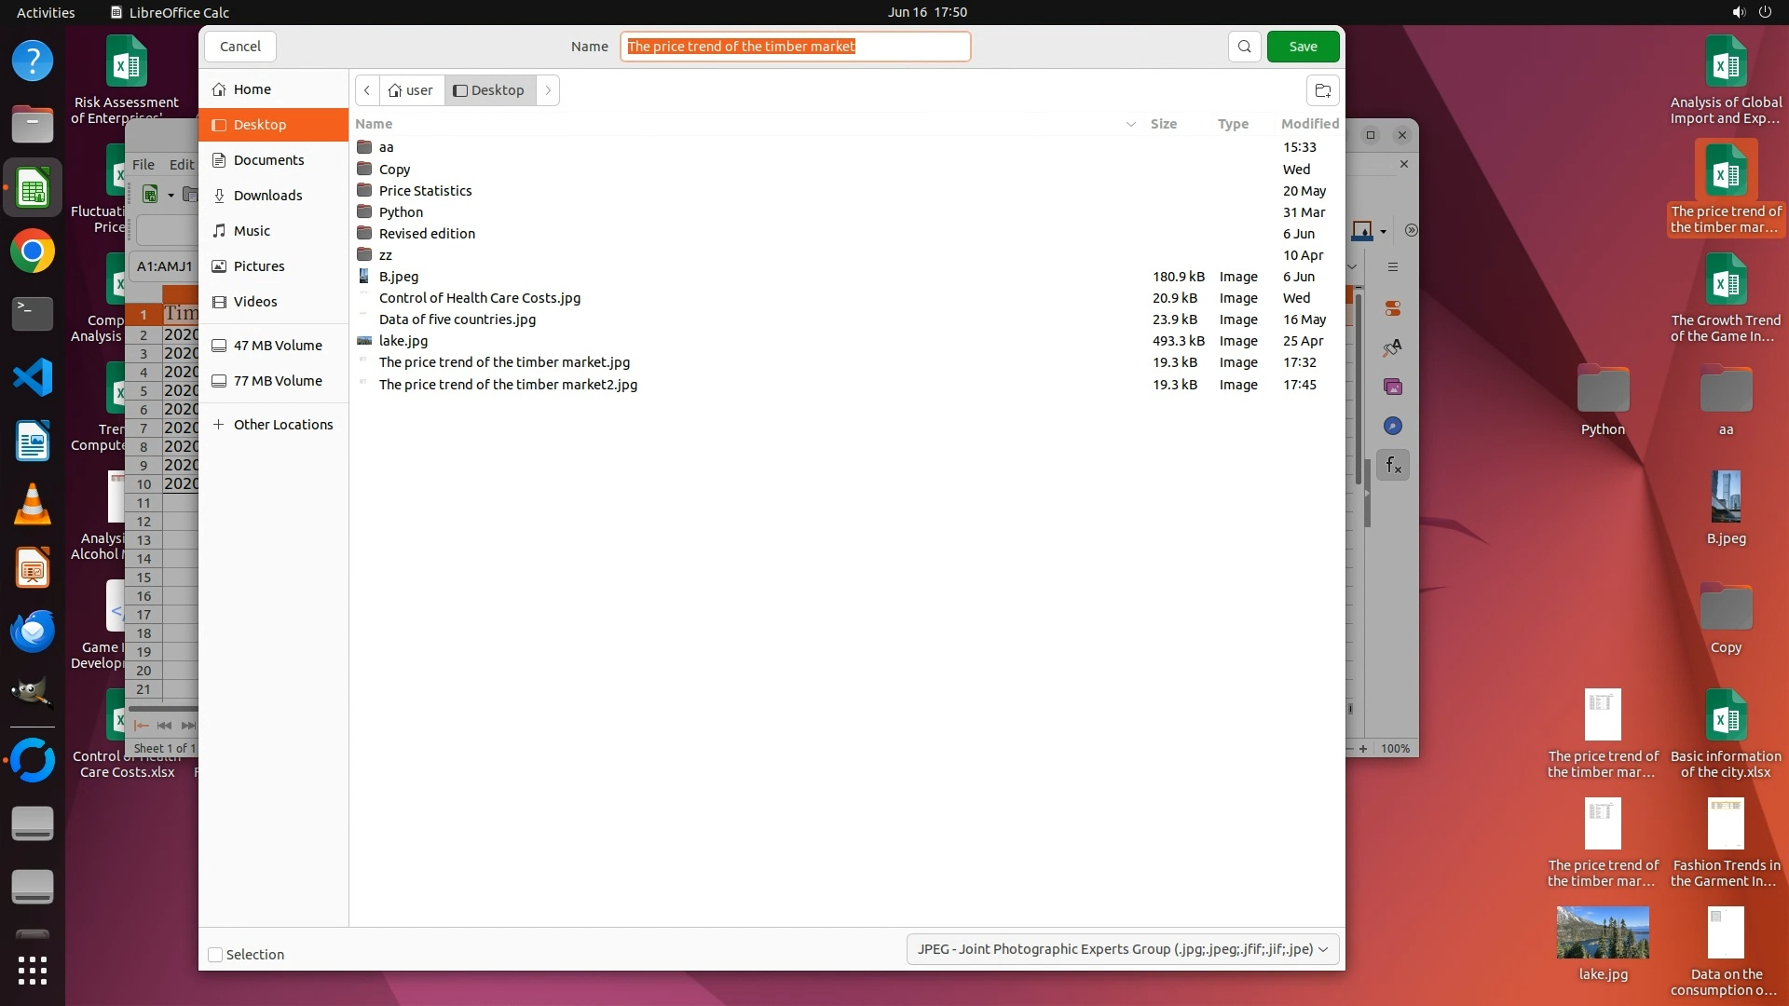Click the user path breadcrumb
Screen dimensions: 1789x1006
[x=411, y=90]
